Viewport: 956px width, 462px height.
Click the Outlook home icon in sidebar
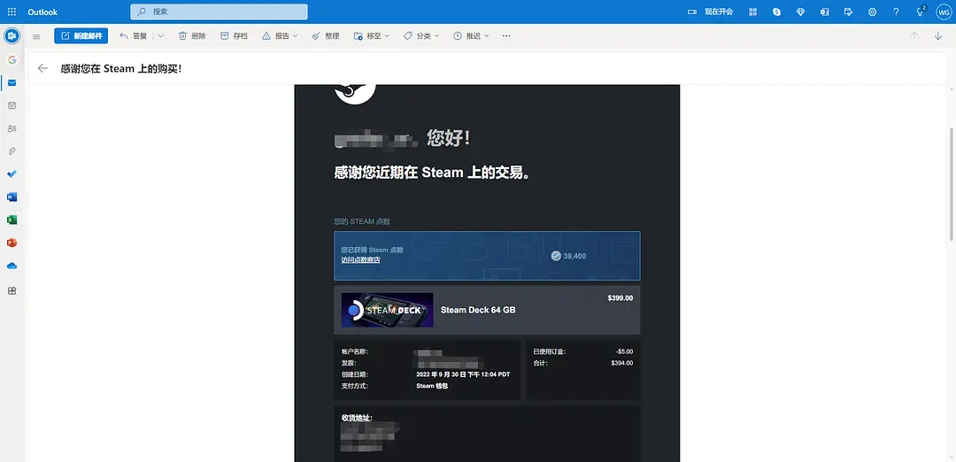click(x=12, y=36)
